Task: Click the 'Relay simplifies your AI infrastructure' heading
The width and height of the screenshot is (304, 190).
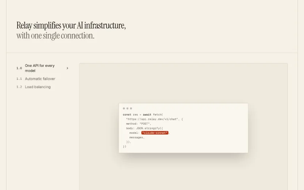Action: [x=71, y=25]
